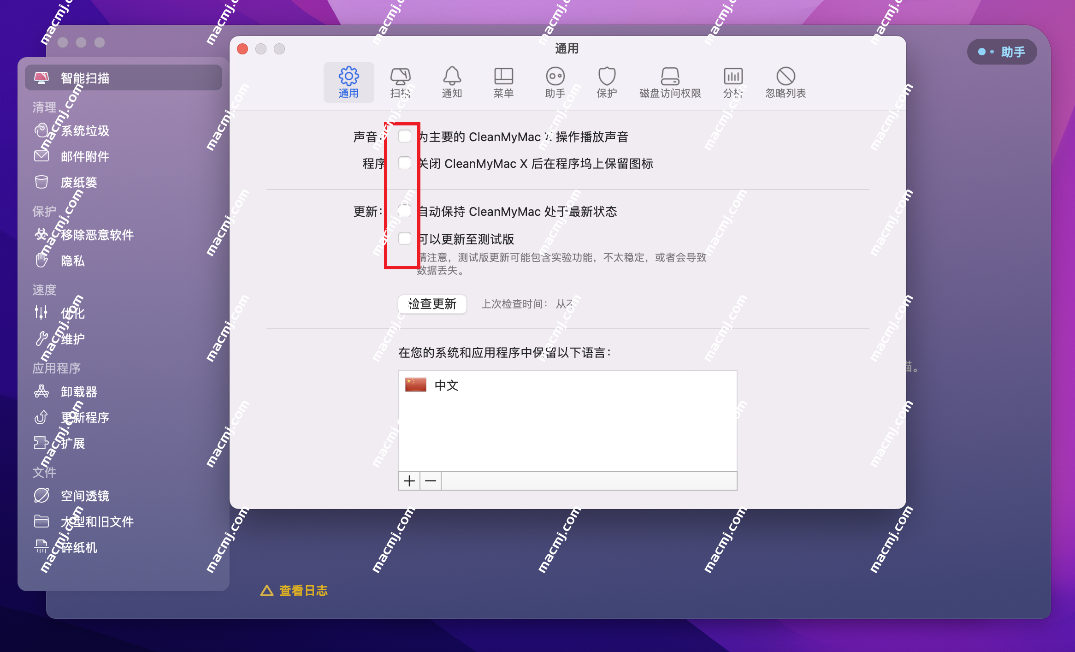The height and width of the screenshot is (652, 1075).
Task: Click 查看日志 view log link
Action: click(x=294, y=591)
